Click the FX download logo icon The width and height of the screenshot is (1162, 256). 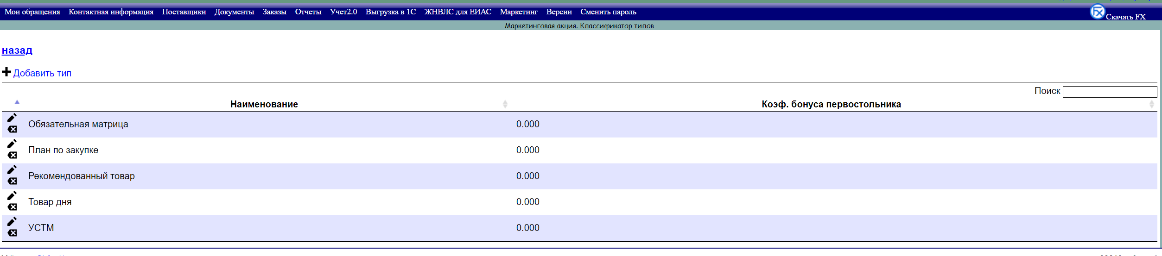[1097, 12]
